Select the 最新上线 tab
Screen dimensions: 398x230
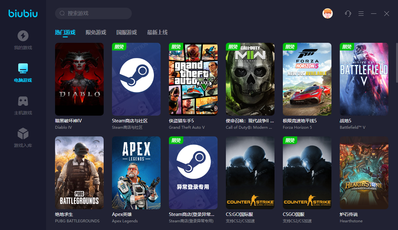pyautogui.click(x=157, y=32)
